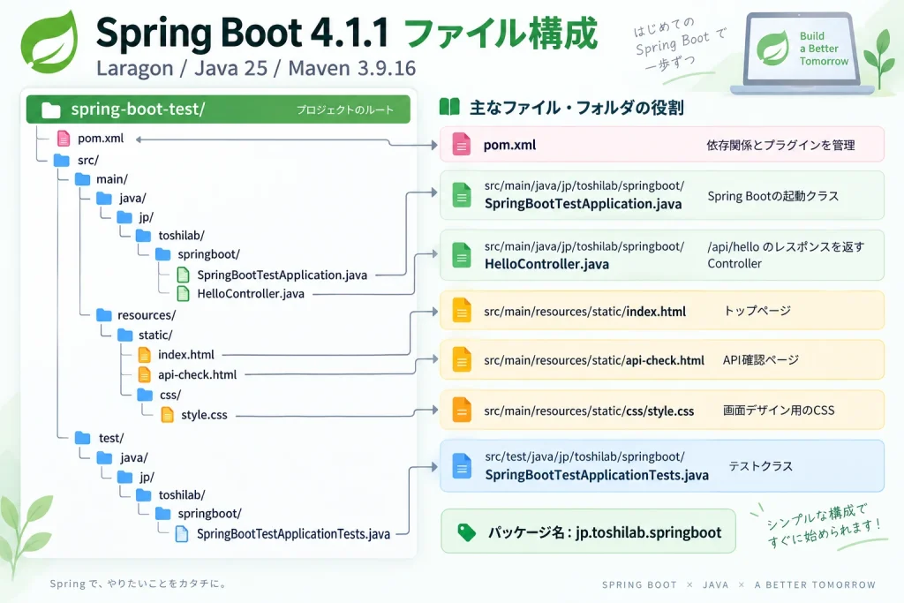This screenshot has height=603, width=904.
Task: Click the 'プロジェクトのルート' label
Action: point(345,109)
